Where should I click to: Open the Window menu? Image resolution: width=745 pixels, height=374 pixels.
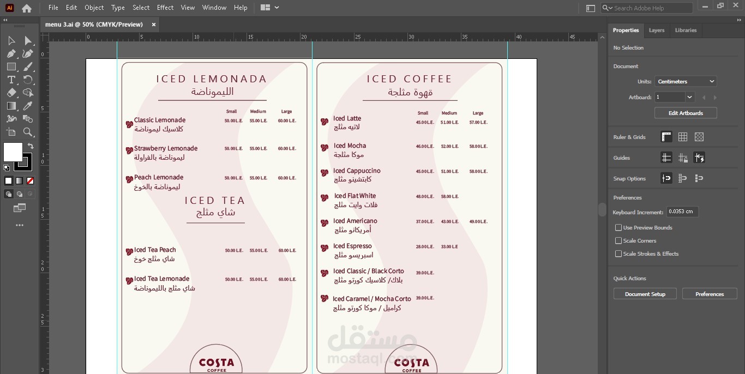pos(214,8)
